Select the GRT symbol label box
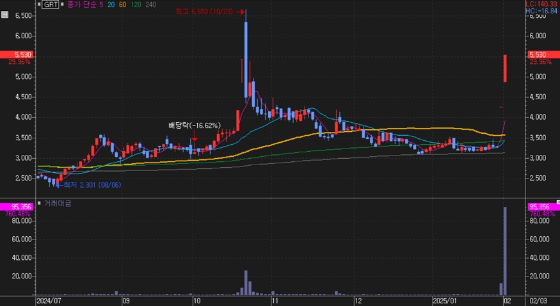Viewport: 560px width, 306px height. tap(51, 4)
